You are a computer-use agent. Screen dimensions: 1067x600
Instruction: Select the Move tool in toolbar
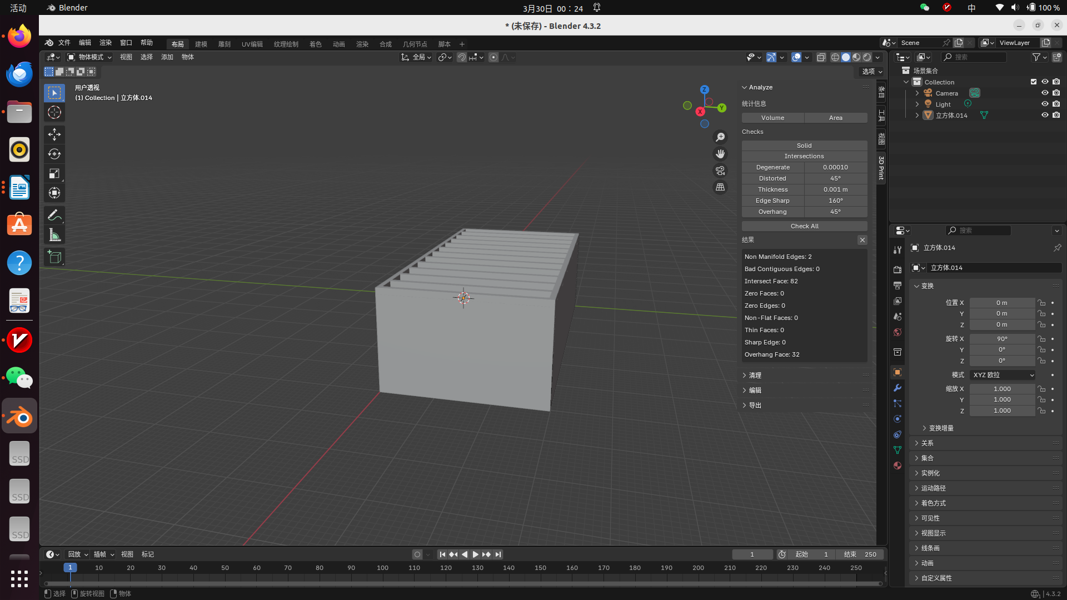click(54, 134)
